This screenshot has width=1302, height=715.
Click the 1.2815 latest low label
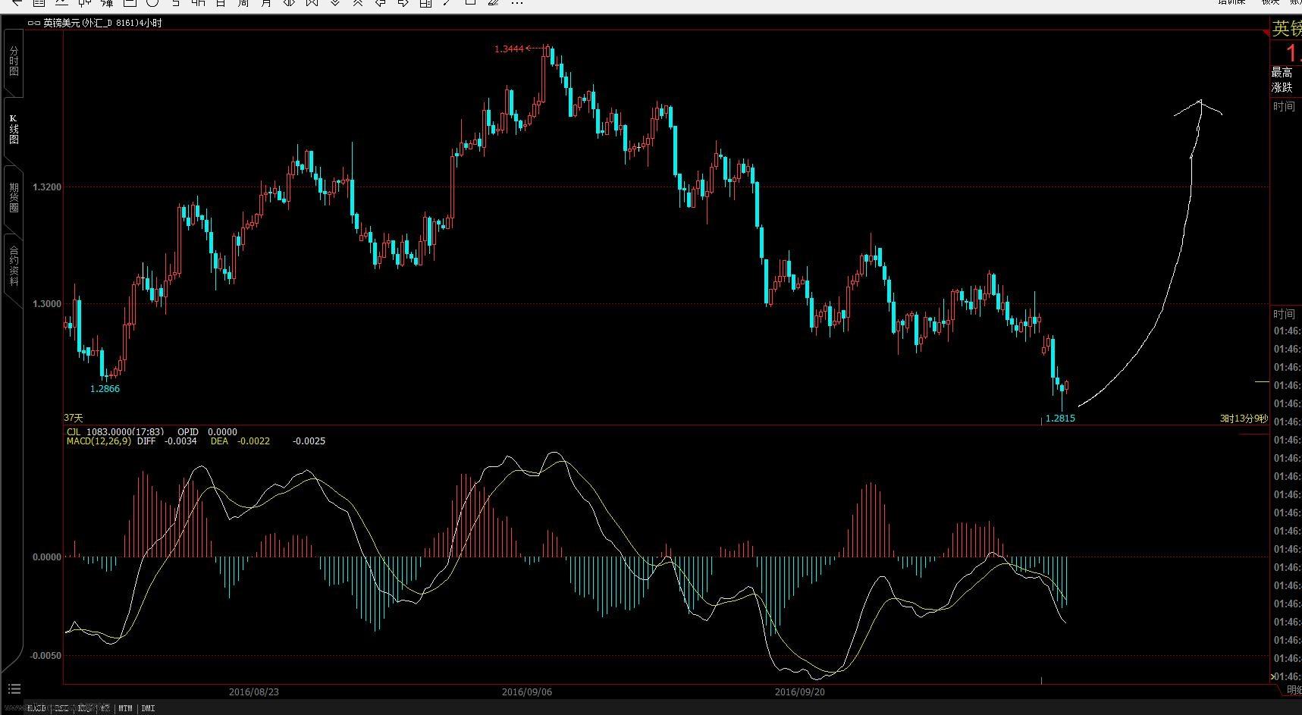[x=1060, y=419]
